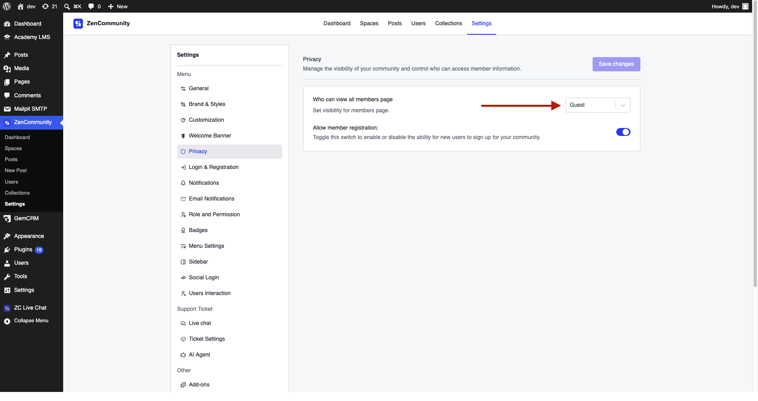Open the search command icon
758x401 pixels.
tap(67, 6)
